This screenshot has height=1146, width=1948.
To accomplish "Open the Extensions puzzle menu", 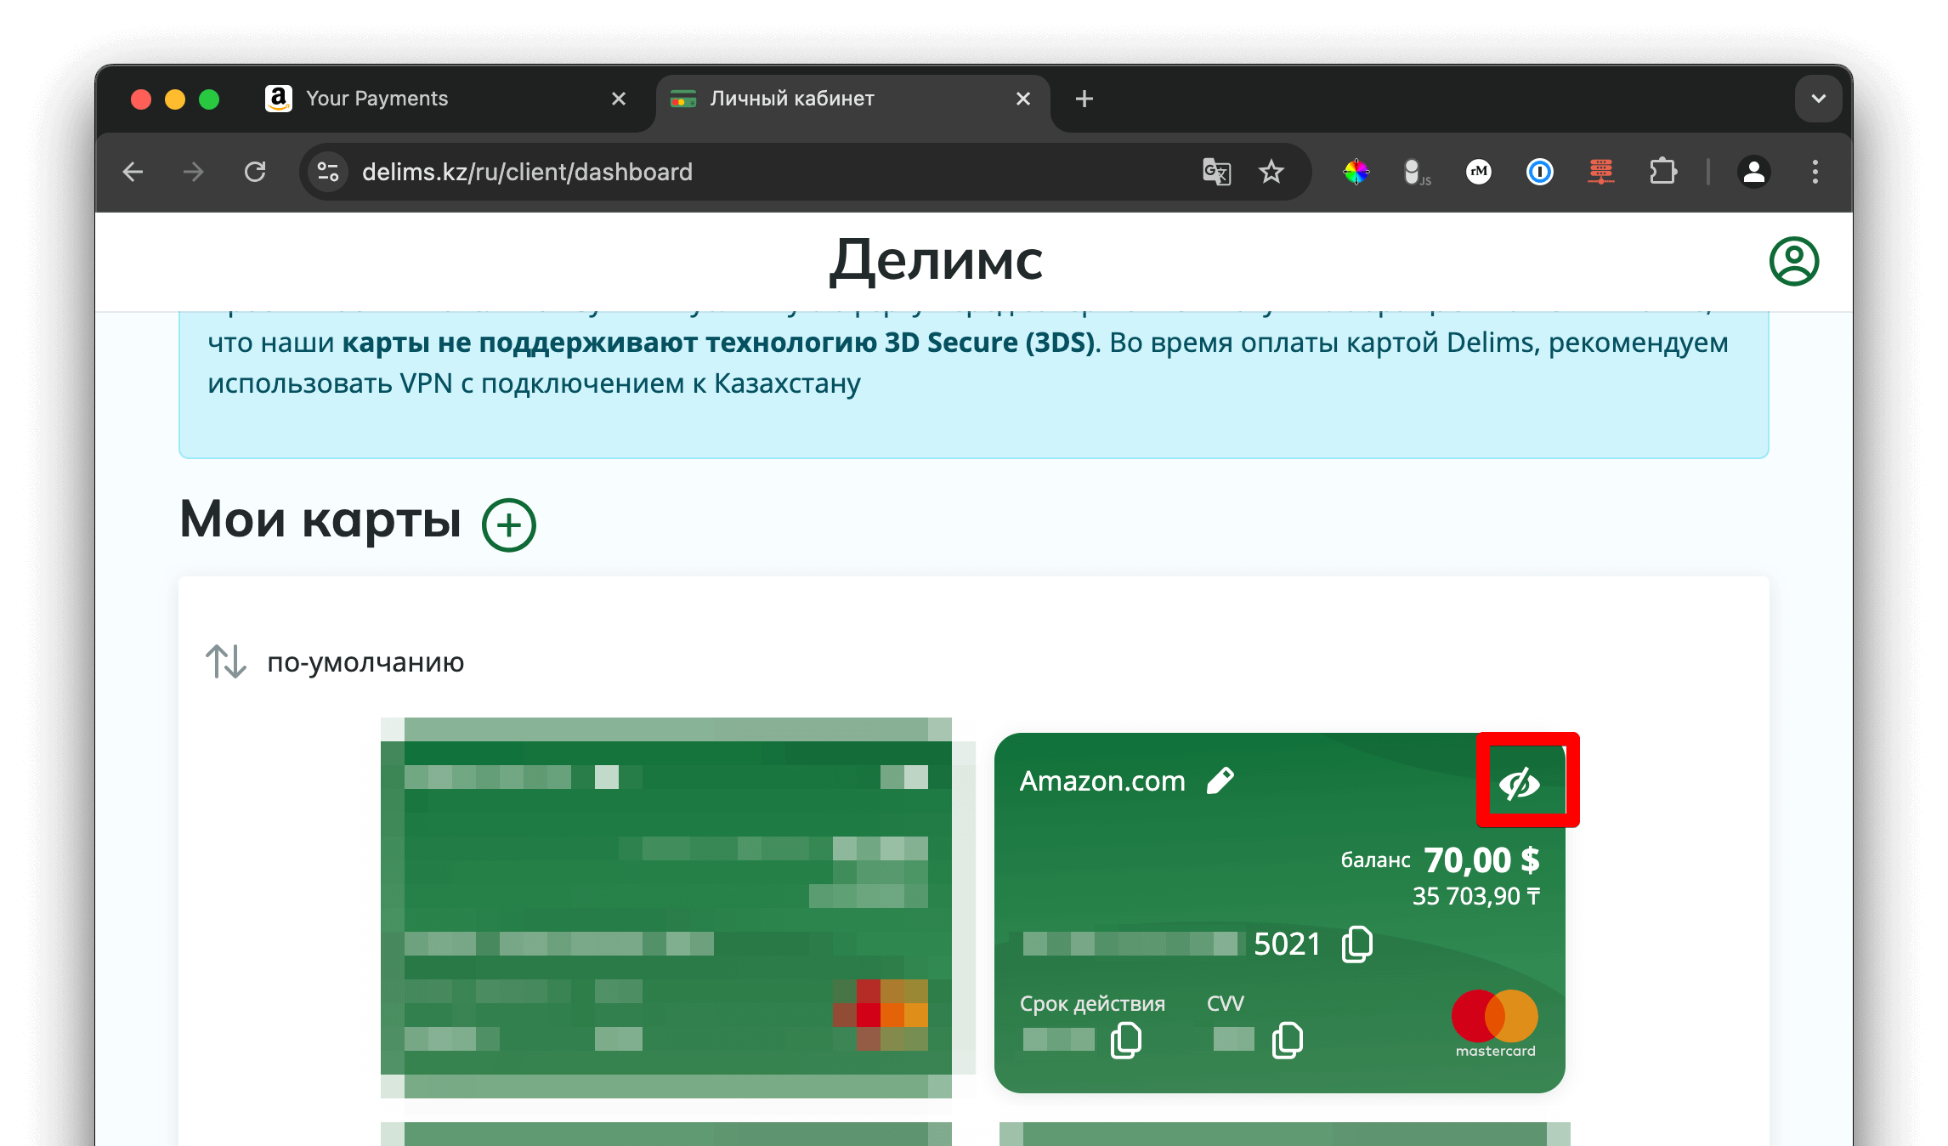I will pos(1662,172).
